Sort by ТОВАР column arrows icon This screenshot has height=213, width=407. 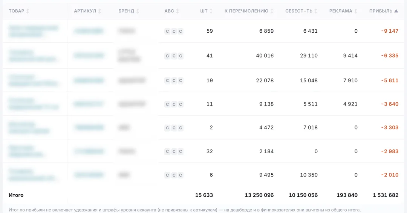28,11
